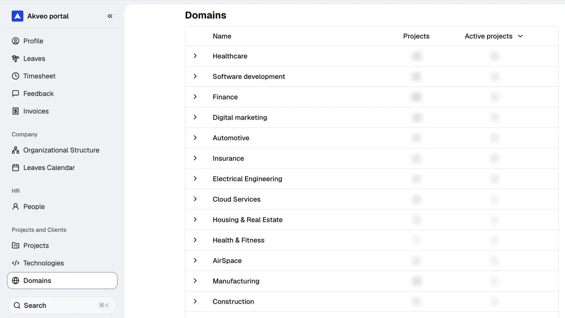Screen dimensions: 565x318
Task: Click the Name column header
Action: [x=222, y=36]
